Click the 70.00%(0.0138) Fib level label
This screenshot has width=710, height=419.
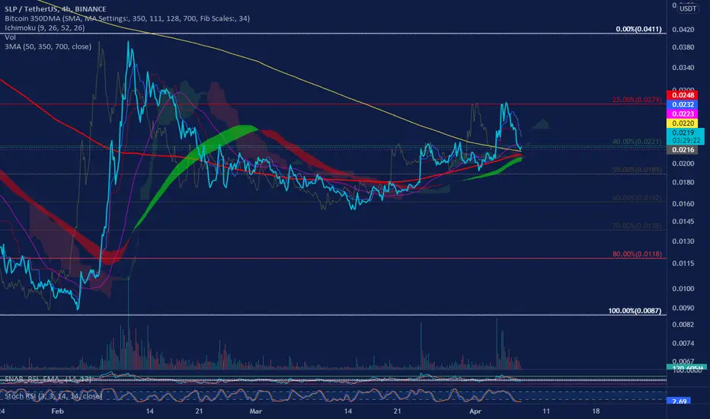(637, 225)
